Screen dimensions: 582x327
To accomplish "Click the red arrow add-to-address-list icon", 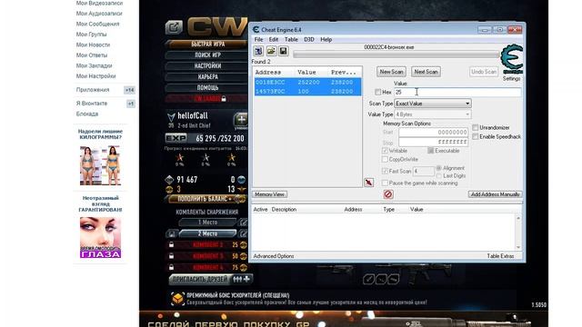I will [x=369, y=183].
